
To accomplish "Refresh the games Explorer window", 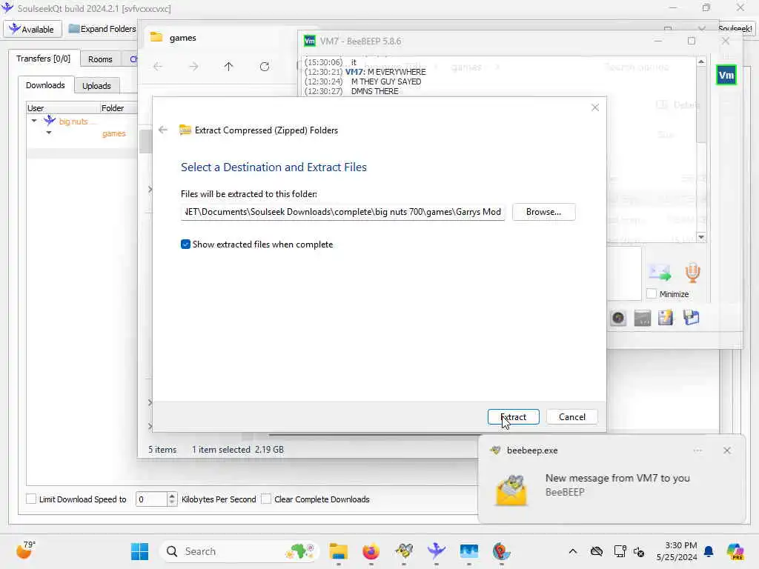I will [265, 66].
